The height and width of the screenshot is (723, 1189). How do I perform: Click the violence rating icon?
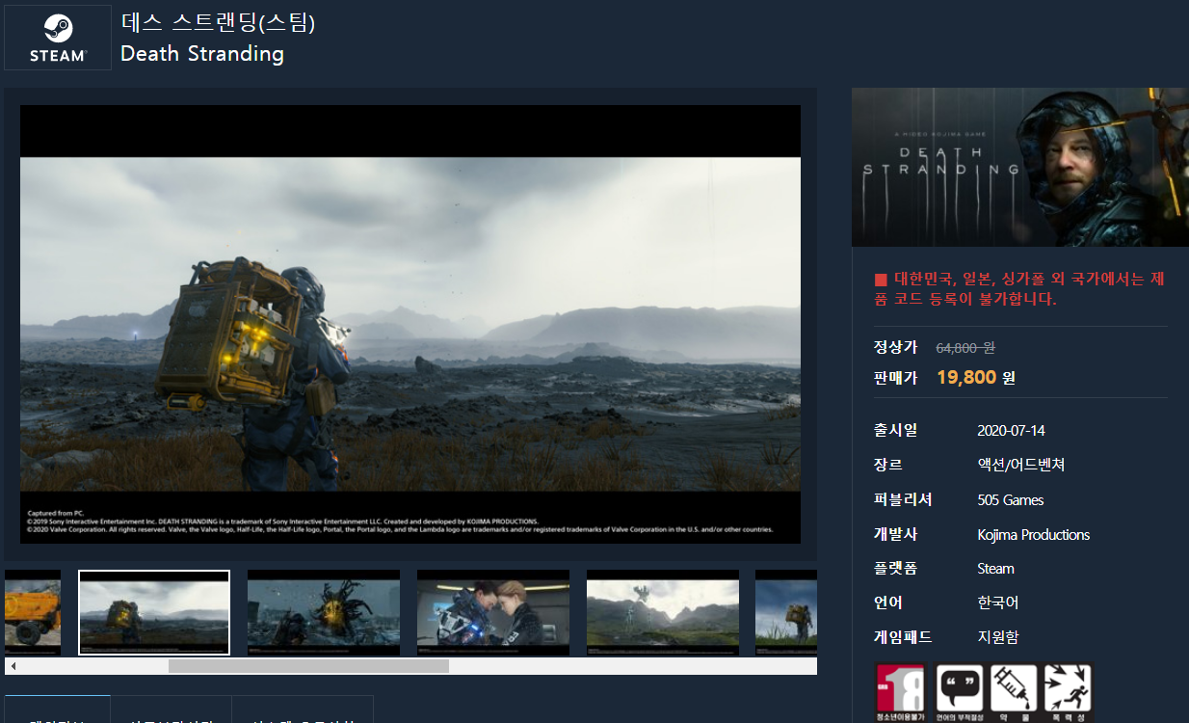[1068, 693]
